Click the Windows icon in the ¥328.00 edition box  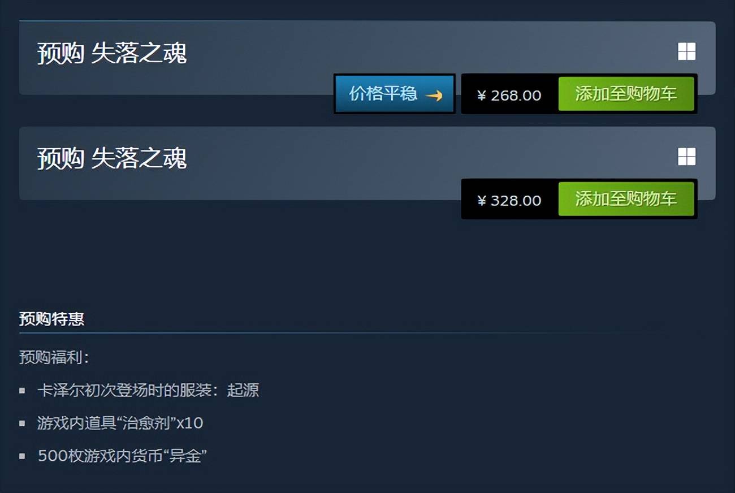687,157
